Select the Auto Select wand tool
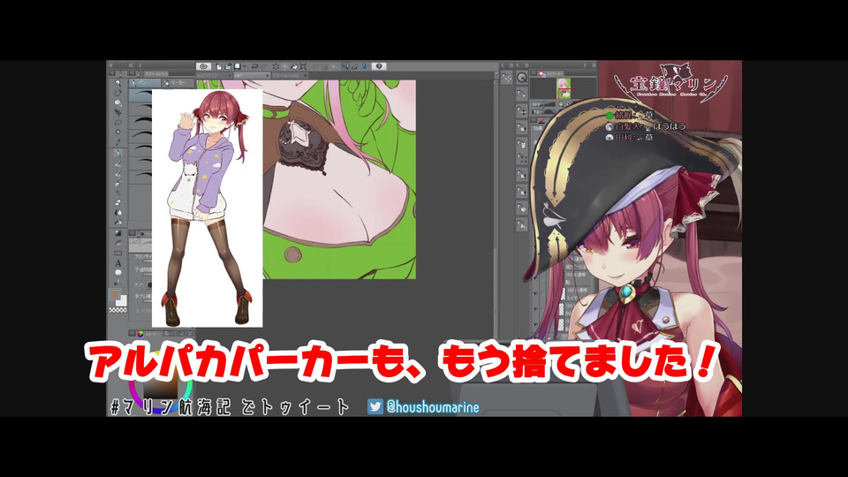Viewport: 848px width, 477px height. click(x=117, y=132)
